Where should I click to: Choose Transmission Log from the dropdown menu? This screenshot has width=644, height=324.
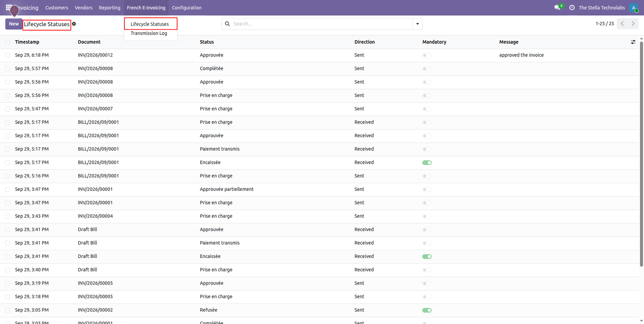pos(149,33)
